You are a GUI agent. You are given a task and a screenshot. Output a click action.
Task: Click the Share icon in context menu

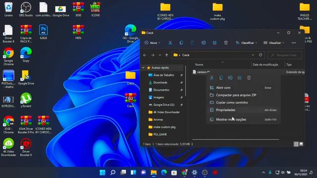click(x=240, y=78)
